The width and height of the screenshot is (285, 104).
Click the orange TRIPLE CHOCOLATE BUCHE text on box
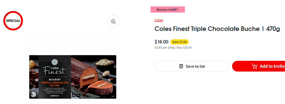click(x=55, y=84)
